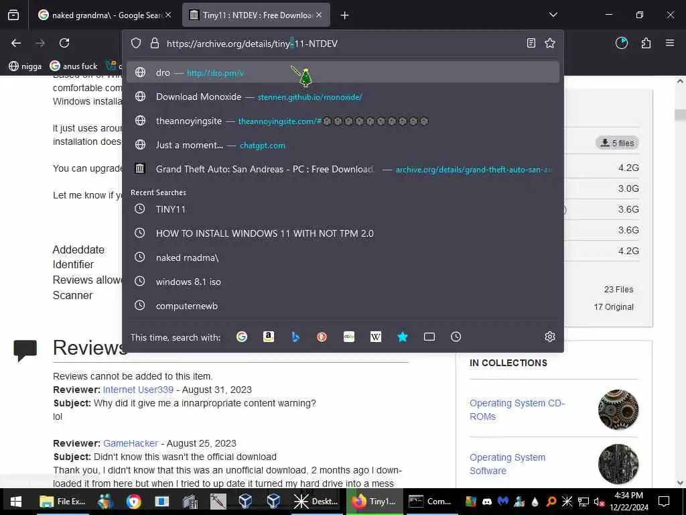
Task: Select the Download Monoxide suggestion
Action: pyautogui.click(x=342, y=97)
